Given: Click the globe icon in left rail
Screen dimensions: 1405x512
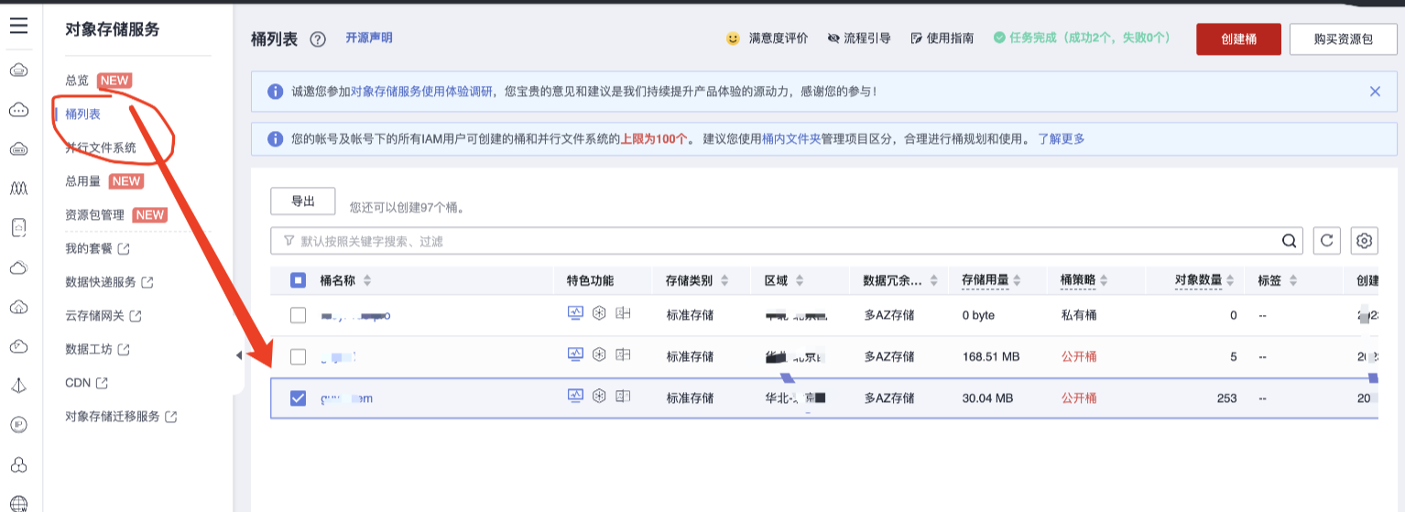Looking at the screenshot, I should coord(18,503).
